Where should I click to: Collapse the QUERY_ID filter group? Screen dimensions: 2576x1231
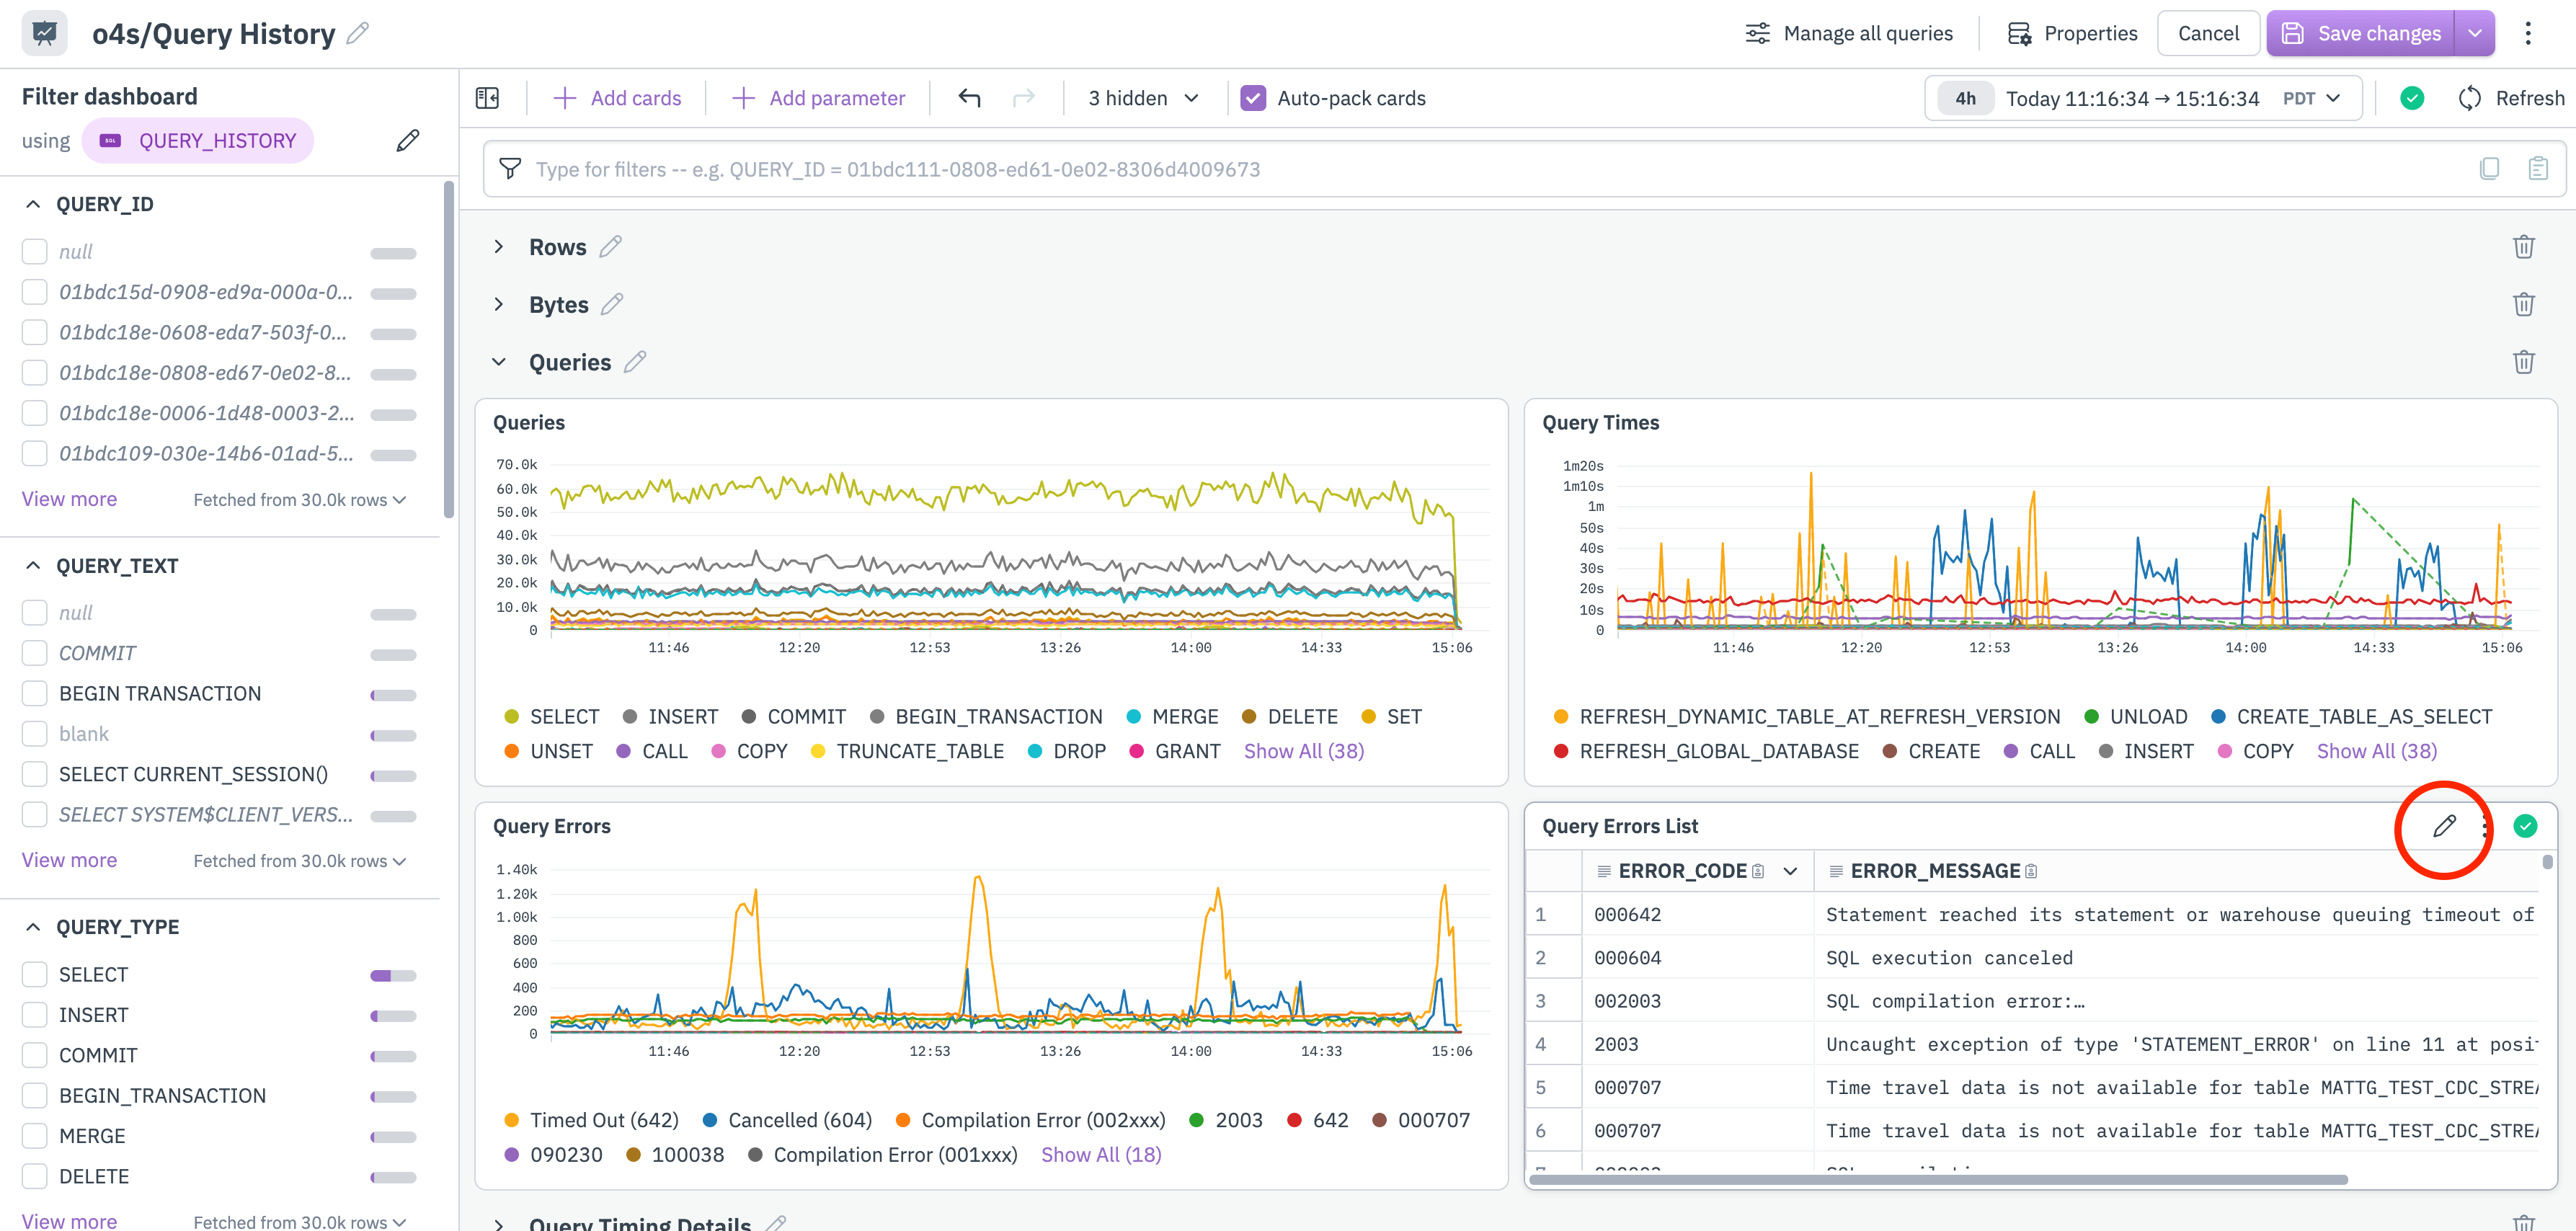coord(33,204)
